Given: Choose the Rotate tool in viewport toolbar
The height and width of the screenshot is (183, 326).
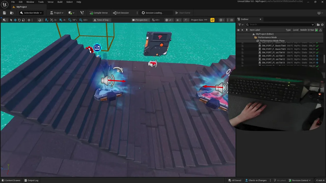Looking at the screenshot, I should pos(19,20).
